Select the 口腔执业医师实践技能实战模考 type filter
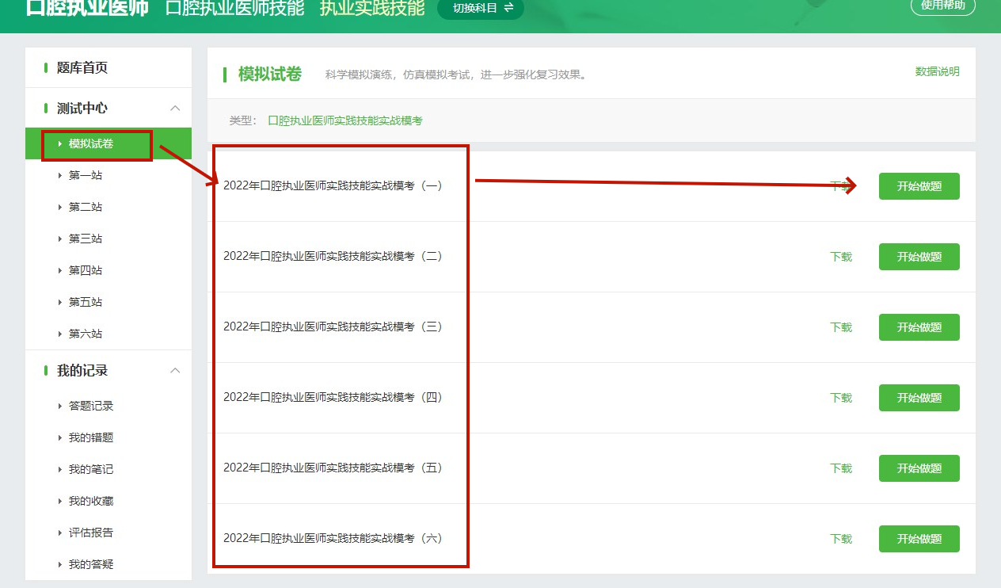This screenshot has height=588, width=1001. tap(345, 121)
